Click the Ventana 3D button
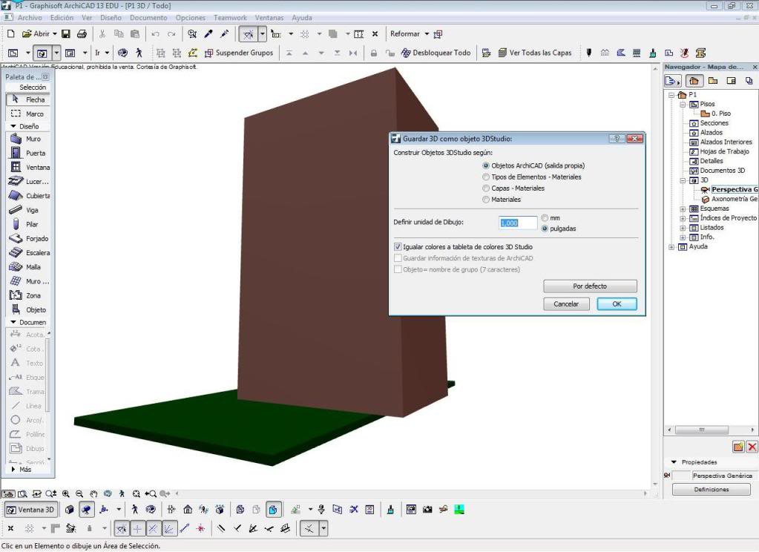This screenshot has height=552, width=759. pos(30,510)
